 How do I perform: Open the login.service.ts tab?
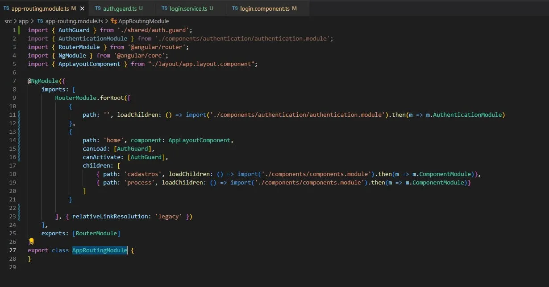(x=188, y=8)
